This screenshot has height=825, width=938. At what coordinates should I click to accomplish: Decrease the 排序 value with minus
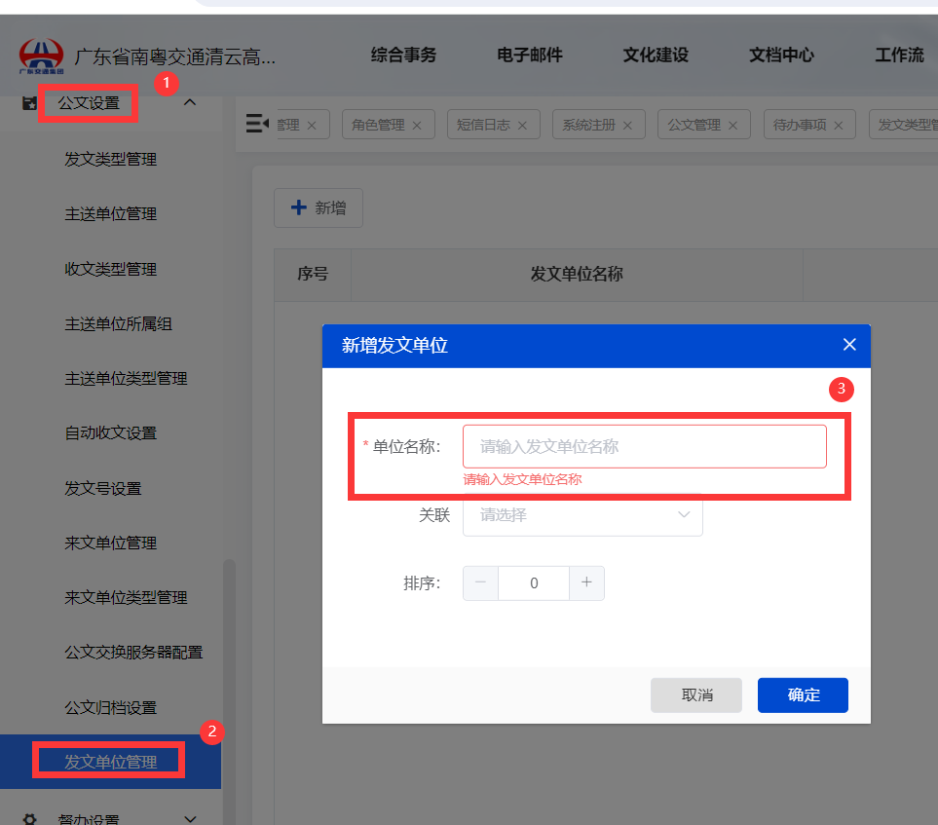coord(480,582)
